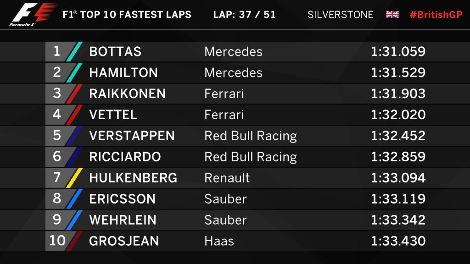Select the GROSJEAN driver name
This screenshot has width=470, height=264.
tap(124, 241)
